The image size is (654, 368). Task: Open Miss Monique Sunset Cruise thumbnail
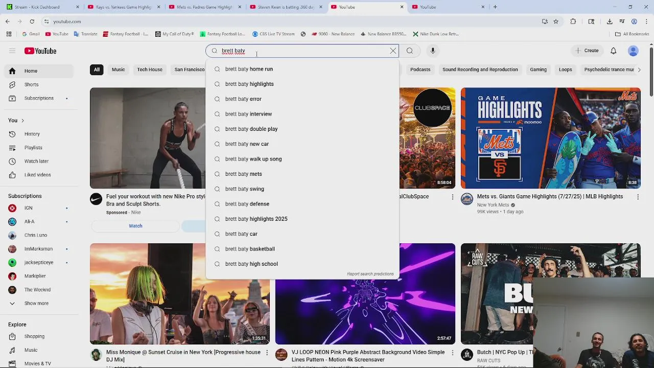click(180, 294)
